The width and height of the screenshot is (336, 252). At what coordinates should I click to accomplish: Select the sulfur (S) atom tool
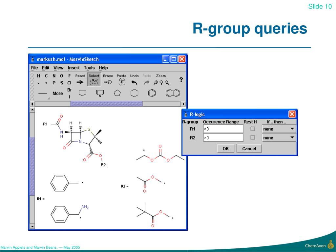(x=62, y=83)
